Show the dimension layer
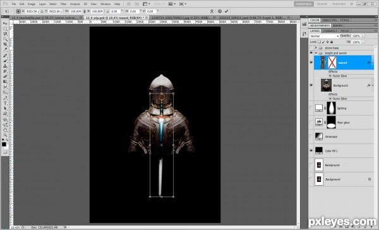 [x=311, y=136]
